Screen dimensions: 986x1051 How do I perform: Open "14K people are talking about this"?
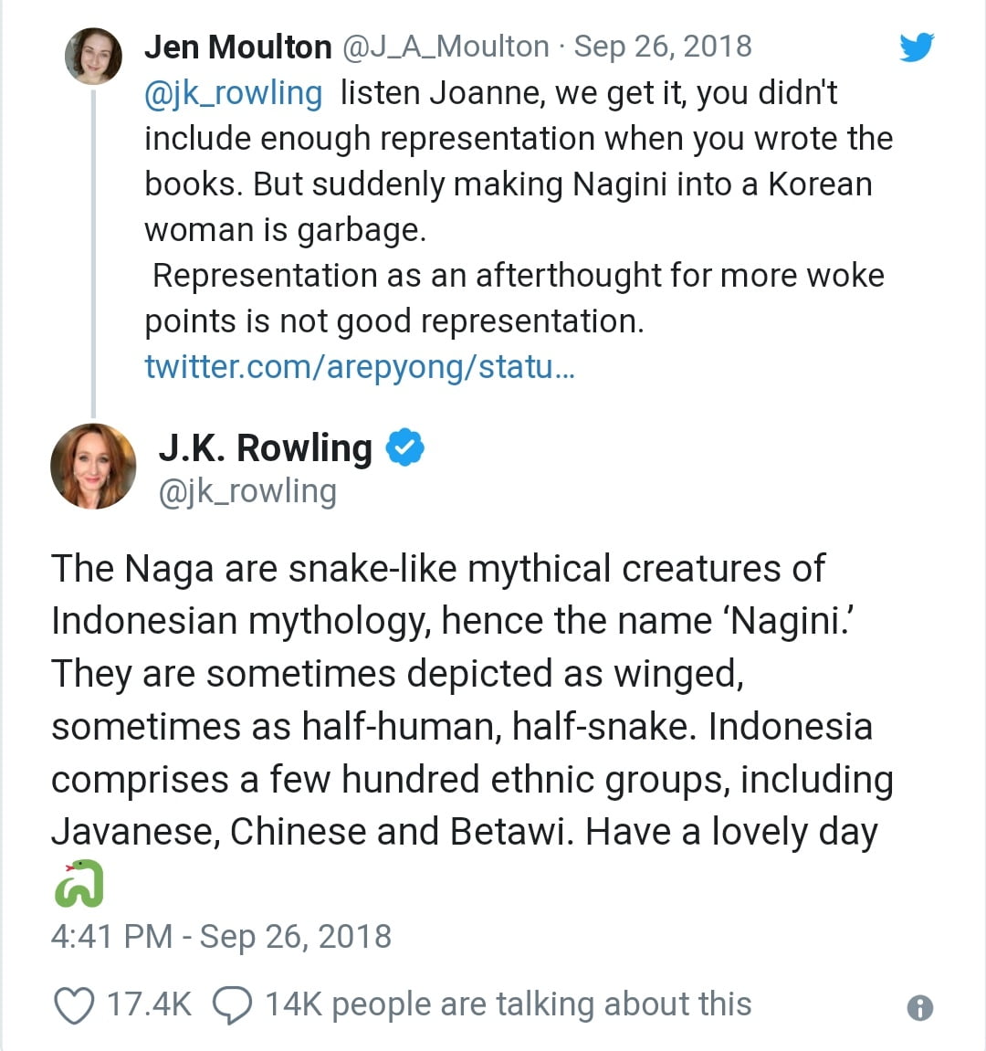point(508,1004)
